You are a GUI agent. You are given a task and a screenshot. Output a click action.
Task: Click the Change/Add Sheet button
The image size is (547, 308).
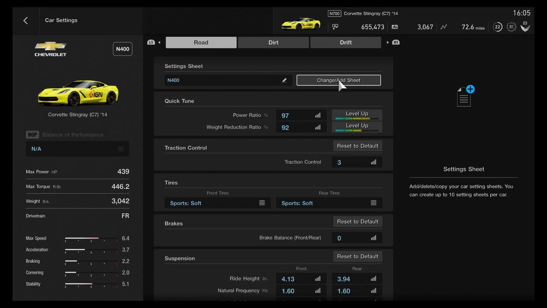tap(338, 80)
